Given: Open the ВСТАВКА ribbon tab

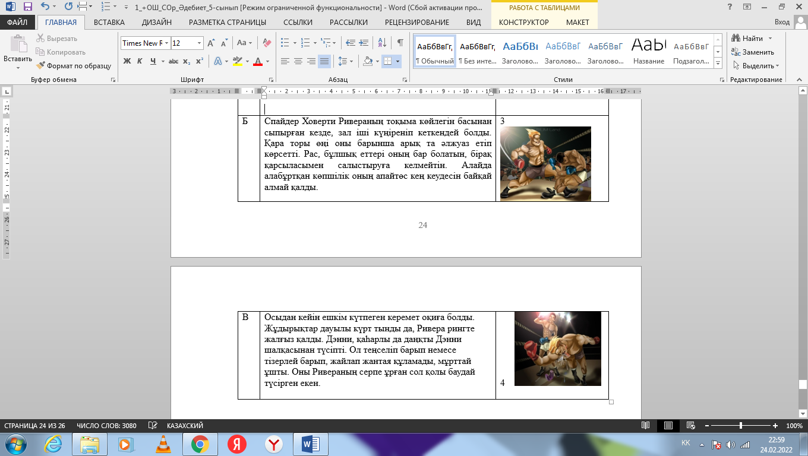Looking at the screenshot, I should point(109,22).
